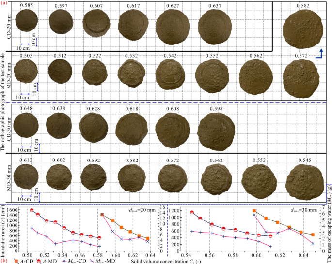Click the 'A-CD' legend text
332x264 pixels.
(x=27, y=261)
